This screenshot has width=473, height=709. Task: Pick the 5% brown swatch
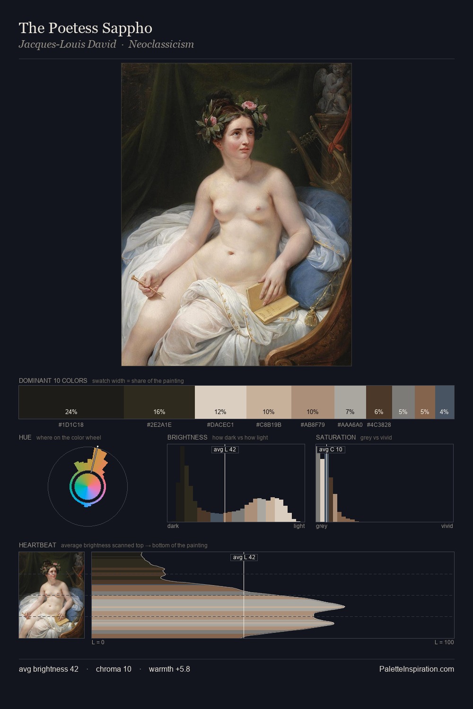click(425, 402)
